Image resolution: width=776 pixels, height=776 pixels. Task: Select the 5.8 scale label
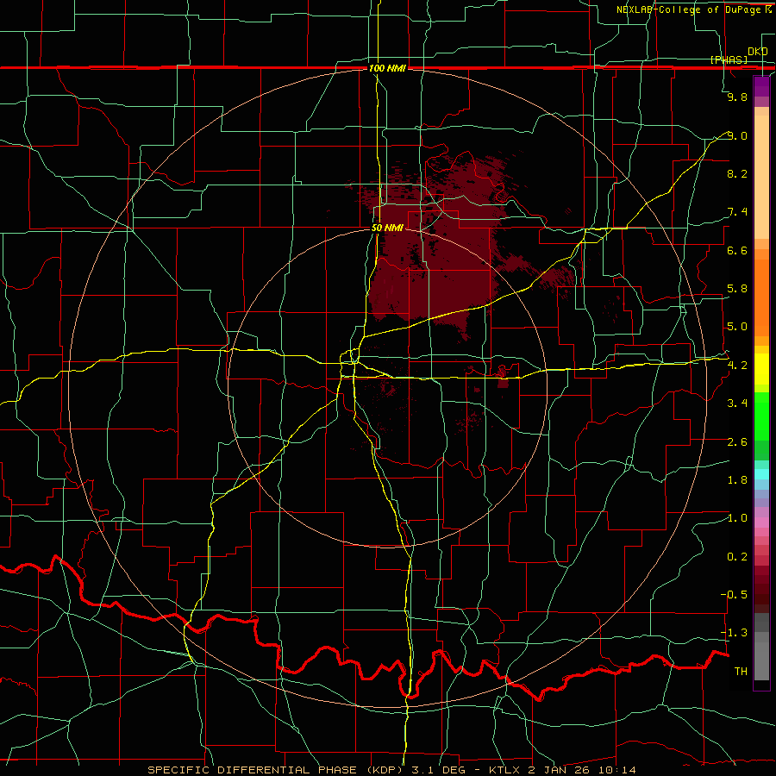click(737, 289)
